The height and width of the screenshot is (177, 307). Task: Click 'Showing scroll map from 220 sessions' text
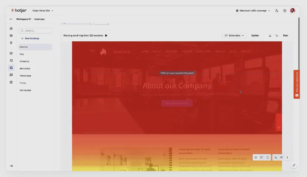pos(83,36)
